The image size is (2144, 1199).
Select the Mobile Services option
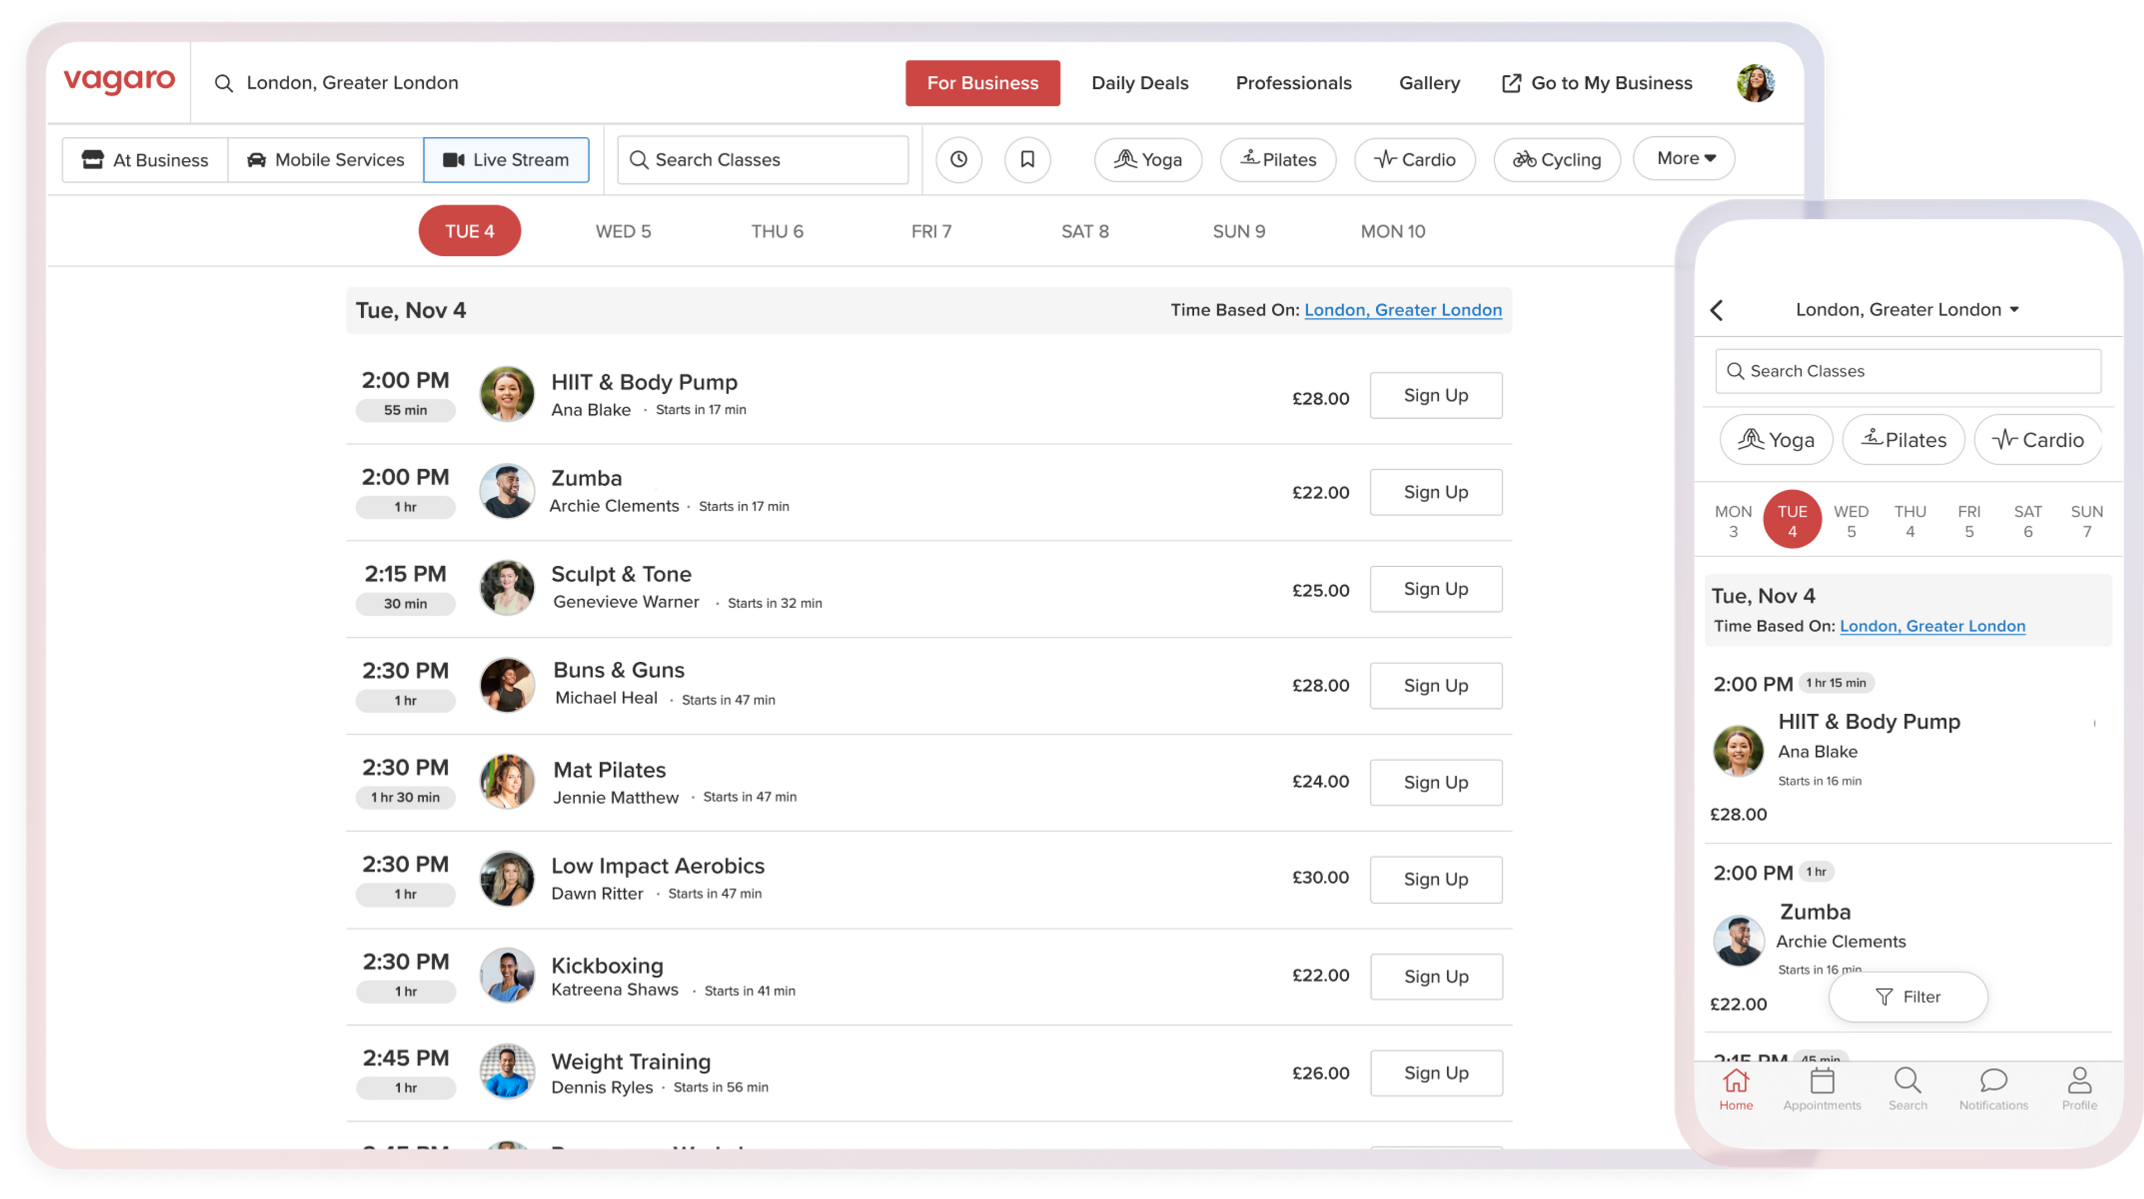326,160
